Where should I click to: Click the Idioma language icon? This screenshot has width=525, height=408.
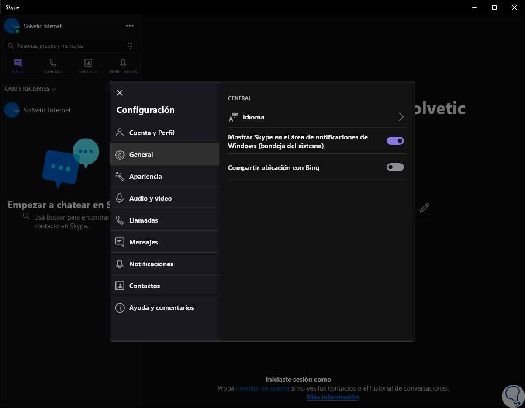[x=233, y=117]
